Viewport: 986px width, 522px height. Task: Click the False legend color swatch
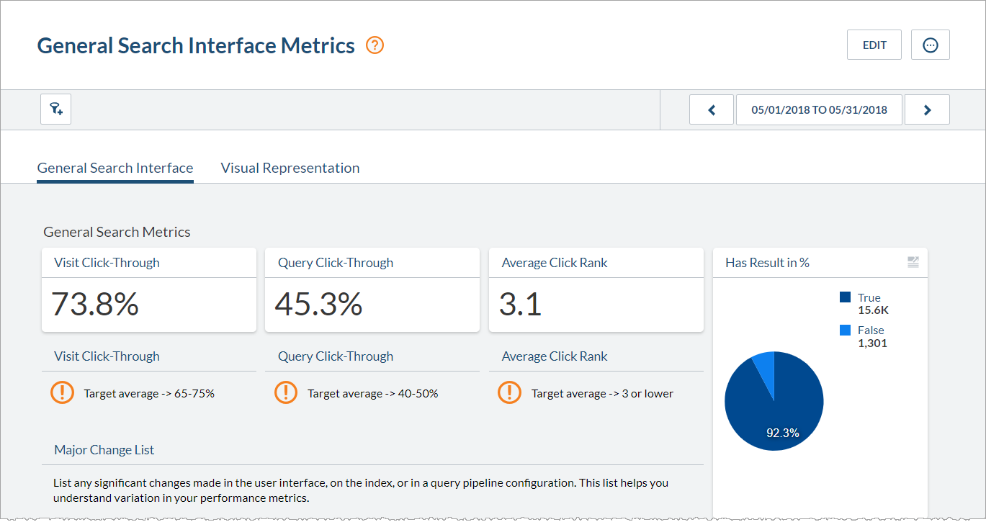click(x=846, y=330)
